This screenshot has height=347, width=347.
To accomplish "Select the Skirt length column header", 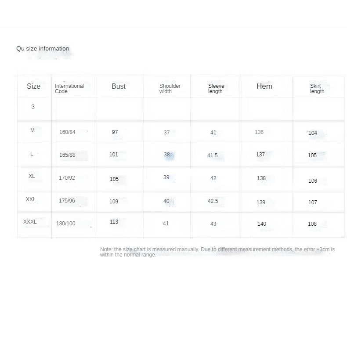I will [x=317, y=89].
